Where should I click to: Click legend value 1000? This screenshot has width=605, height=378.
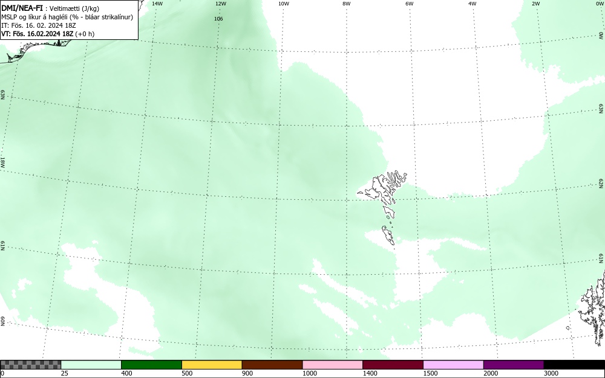point(309,373)
